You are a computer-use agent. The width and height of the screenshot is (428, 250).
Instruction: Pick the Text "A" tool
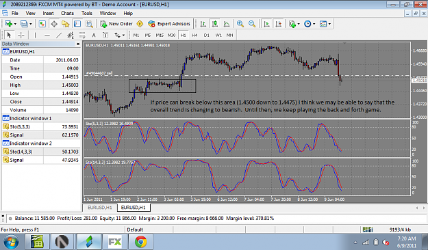point(94,35)
